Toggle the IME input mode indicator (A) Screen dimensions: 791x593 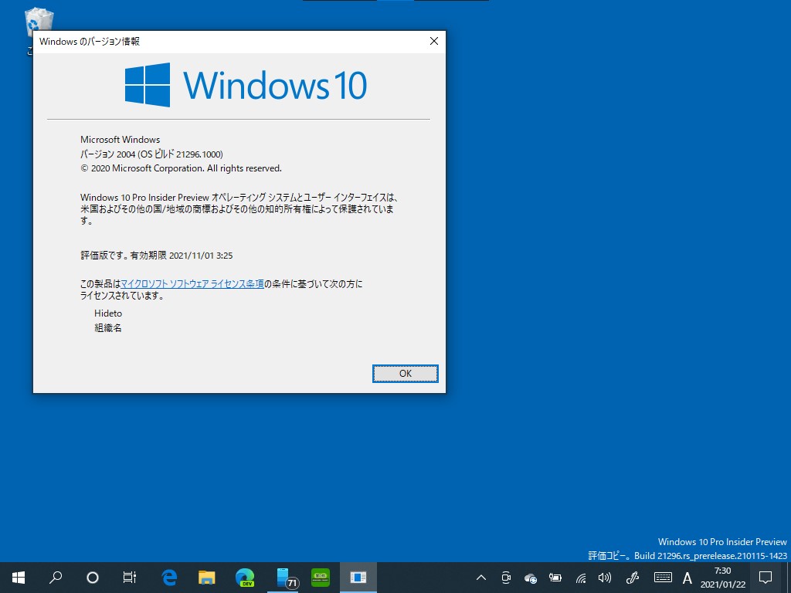coord(687,577)
